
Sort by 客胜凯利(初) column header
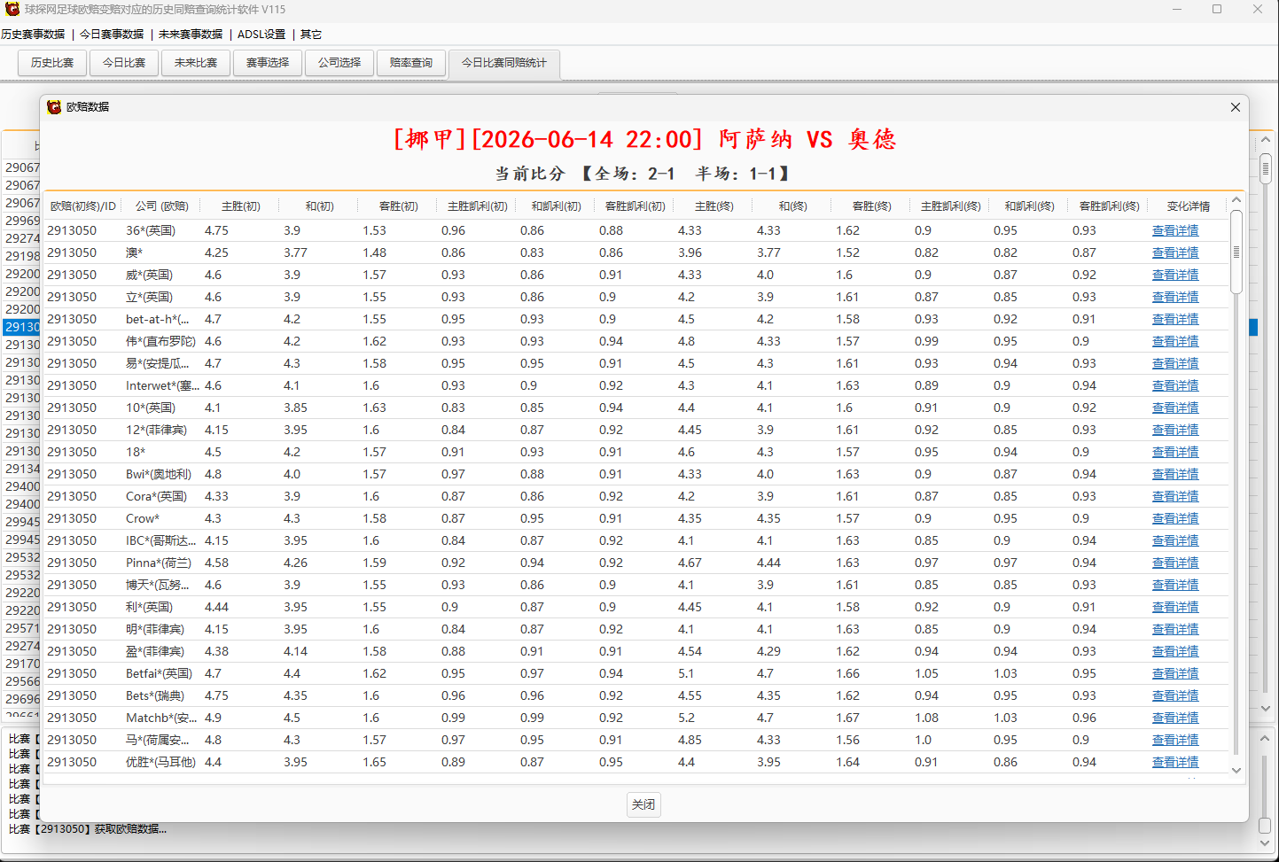635,206
